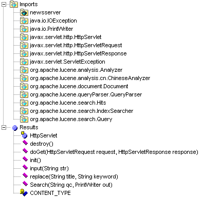Click the Results class icon
The image size is (202, 198).
pos(15,128)
